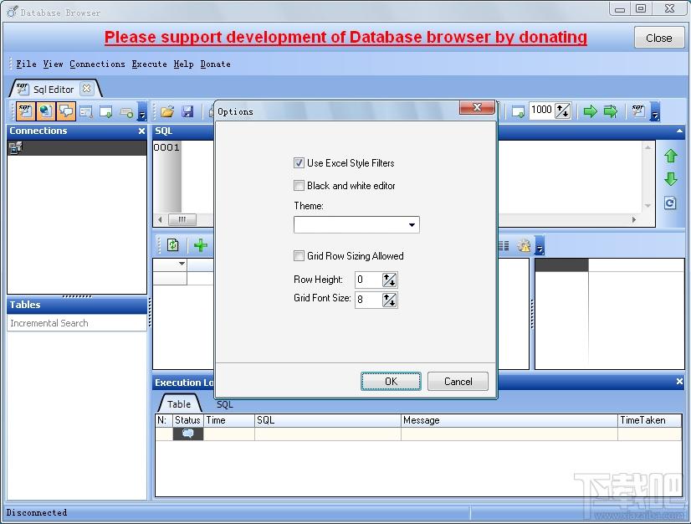691x524 pixels.
Task: Click the add connection green plus icon
Action: click(126, 112)
